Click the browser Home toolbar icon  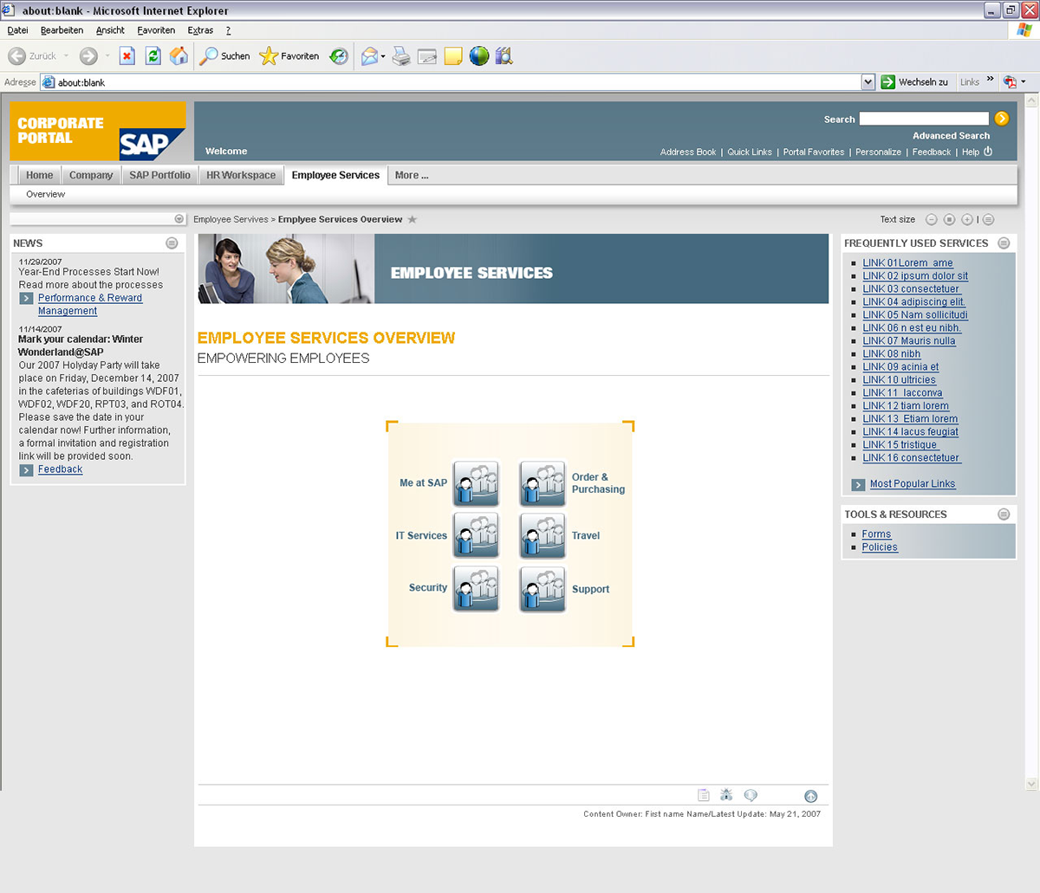tap(179, 56)
